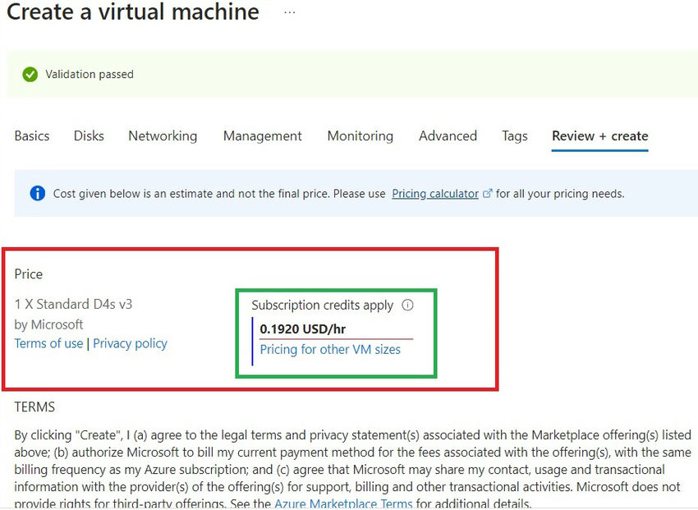This screenshot has width=698, height=510.
Task: Select the Advanced tab
Action: point(448,136)
